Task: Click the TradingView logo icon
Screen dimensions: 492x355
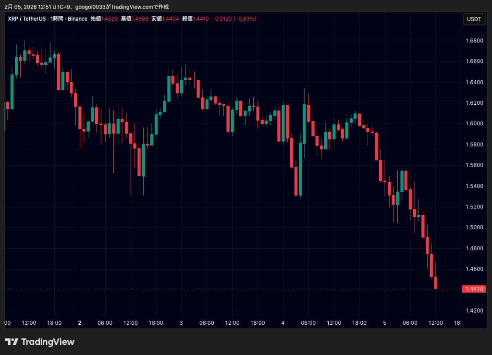Action: click(x=12, y=342)
